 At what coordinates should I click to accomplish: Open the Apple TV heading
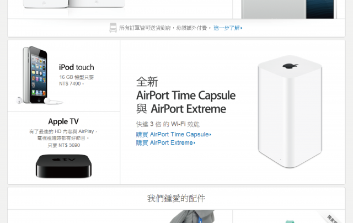pyautogui.click(x=63, y=121)
